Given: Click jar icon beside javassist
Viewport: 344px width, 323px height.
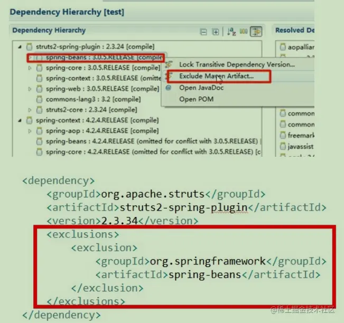Looking at the screenshot, I should [283, 146].
